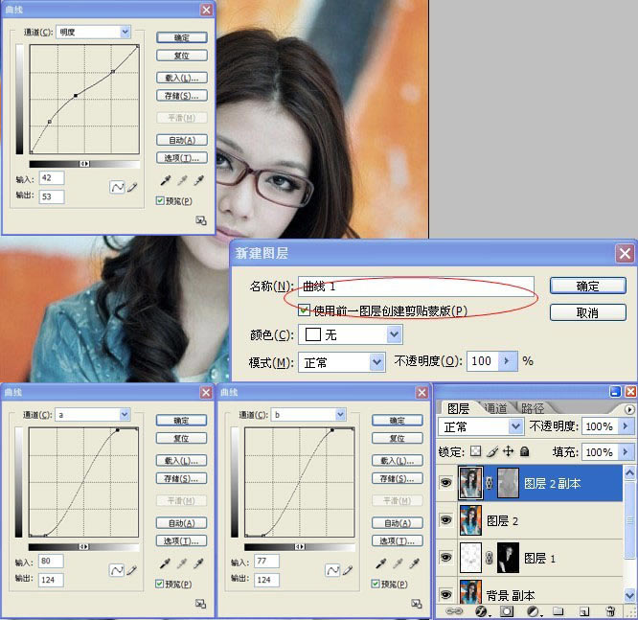Screen dimensions: 638x620
Task: Click grid resize icon in 明度 curves dialog
Action: coord(201,220)
